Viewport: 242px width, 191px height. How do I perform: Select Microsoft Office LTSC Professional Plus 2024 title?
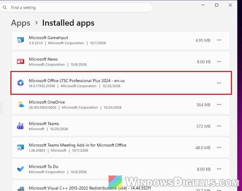click(77, 81)
